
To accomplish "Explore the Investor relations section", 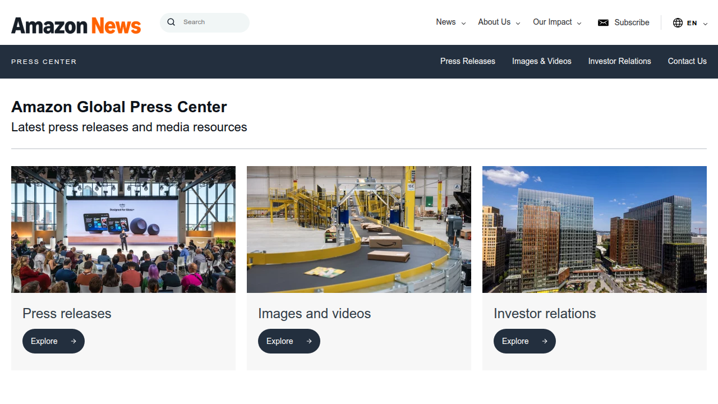I will point(524,341).
